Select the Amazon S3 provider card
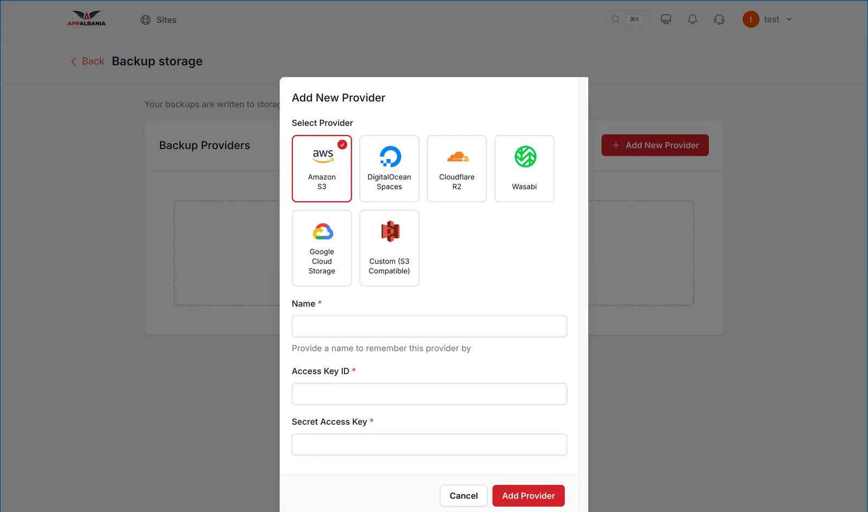Screen dimensions: 868x512 (x=322, y=169)
